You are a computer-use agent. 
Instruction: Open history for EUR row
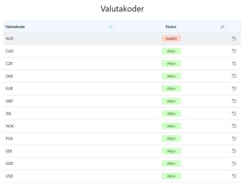coord(234,88)
